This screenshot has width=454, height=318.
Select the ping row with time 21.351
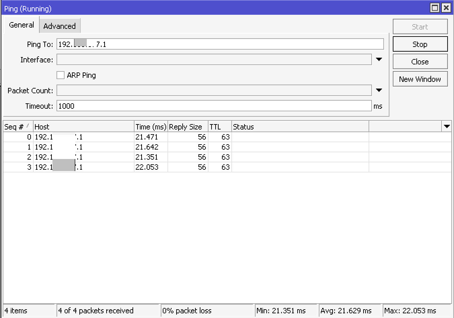227,157
